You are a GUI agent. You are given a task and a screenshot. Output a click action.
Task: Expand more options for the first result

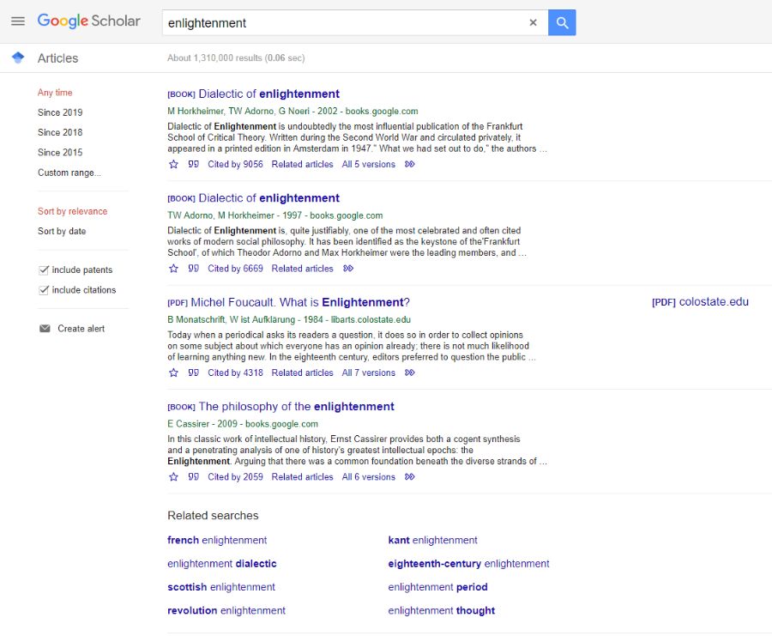[410, 164]
